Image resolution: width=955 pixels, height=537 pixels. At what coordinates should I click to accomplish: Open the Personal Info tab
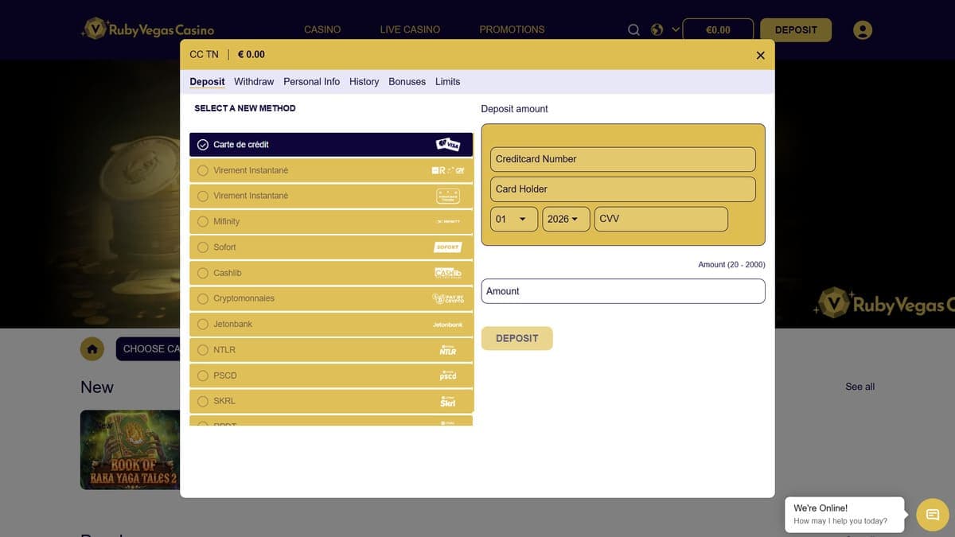coord(311,82)
